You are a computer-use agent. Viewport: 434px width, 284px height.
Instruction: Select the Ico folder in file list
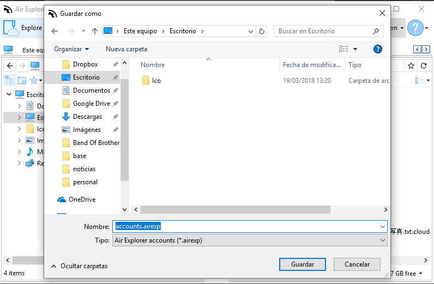156,81
